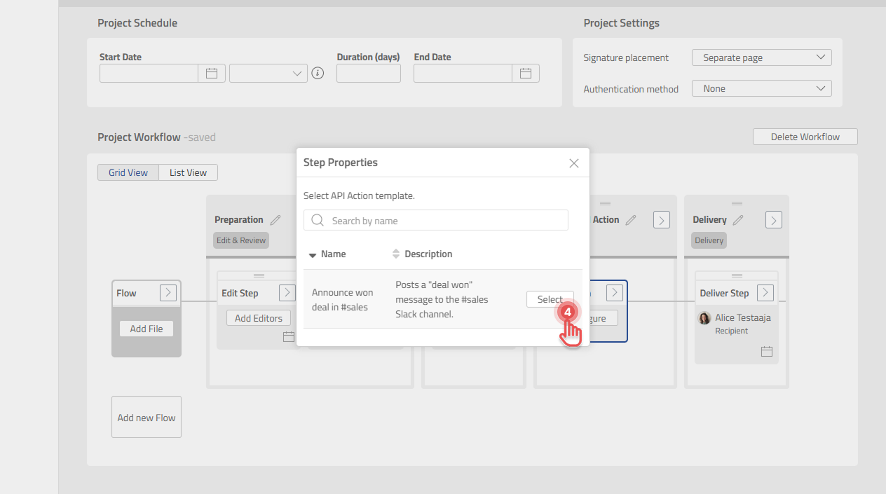Sort templates by the Description column

click(x=422, y=254)
